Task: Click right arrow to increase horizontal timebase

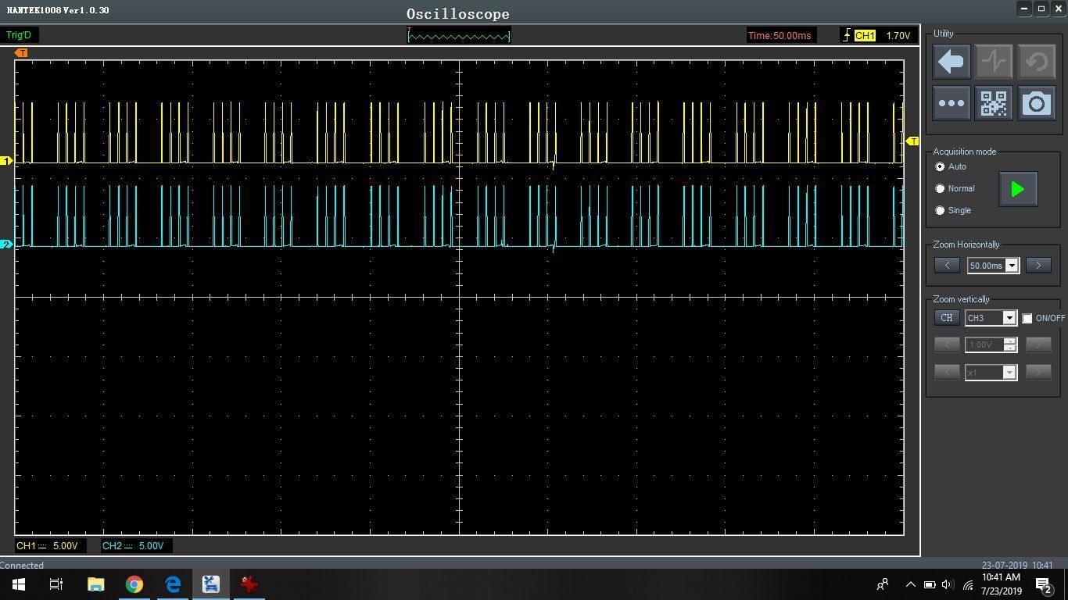Action: click(x=1038, y=266)
